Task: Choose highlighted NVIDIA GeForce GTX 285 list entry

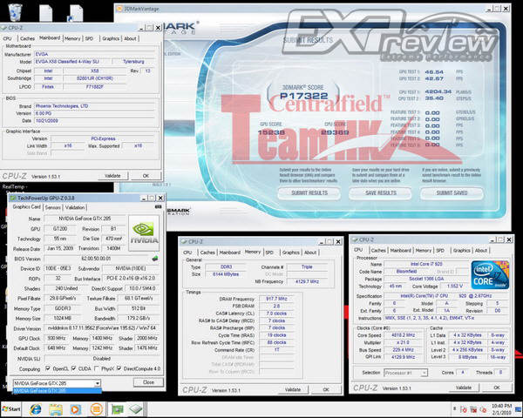Action: click(57, 391)
